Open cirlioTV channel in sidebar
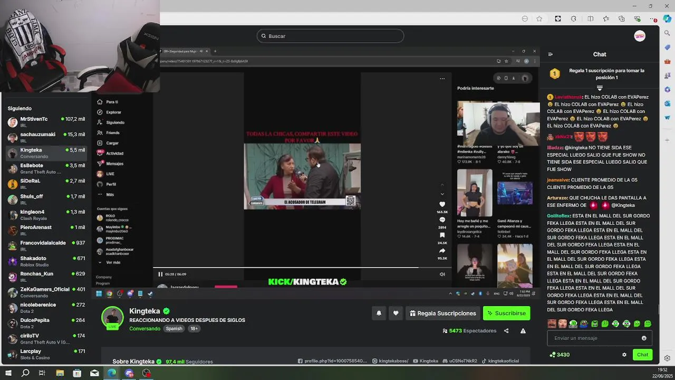This screenshot has height=380, width=675. click(x=46, y=338)
